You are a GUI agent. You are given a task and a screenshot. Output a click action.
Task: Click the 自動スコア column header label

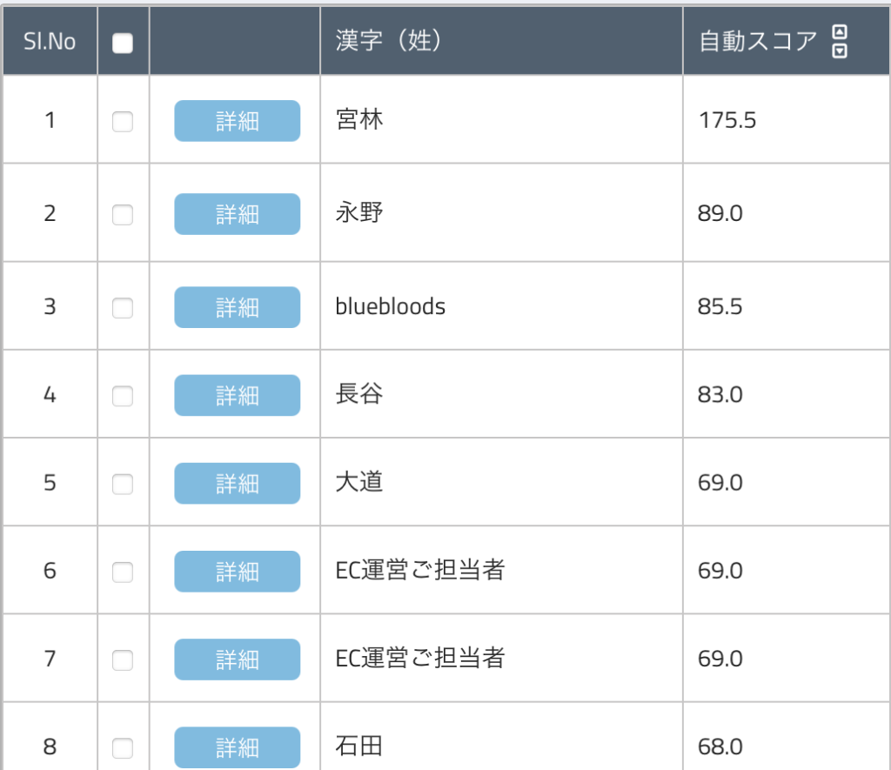(x=759, y=42)
